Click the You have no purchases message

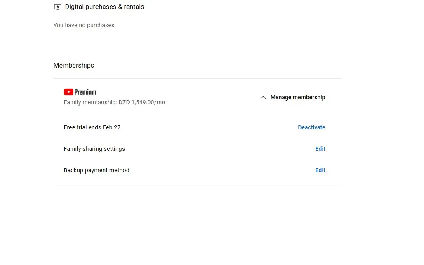[84, 25]
